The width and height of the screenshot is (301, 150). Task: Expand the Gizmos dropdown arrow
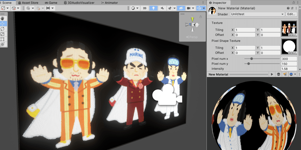click(204, 8)
